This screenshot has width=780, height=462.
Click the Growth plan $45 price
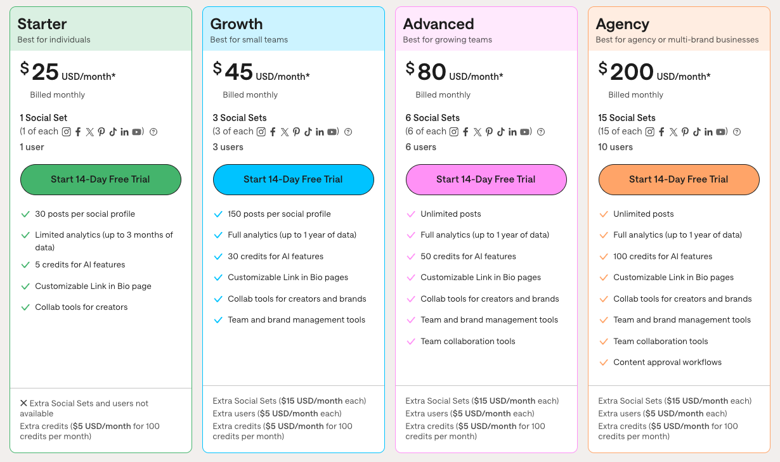point(238,72)
